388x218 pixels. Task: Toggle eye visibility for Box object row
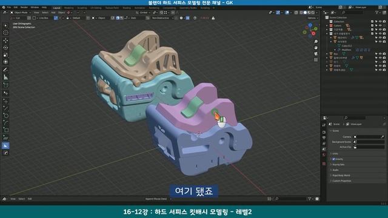pos(380,54)
